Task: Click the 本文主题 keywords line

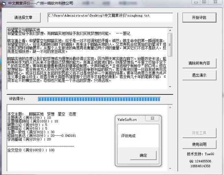Action: tap(42, 114)
